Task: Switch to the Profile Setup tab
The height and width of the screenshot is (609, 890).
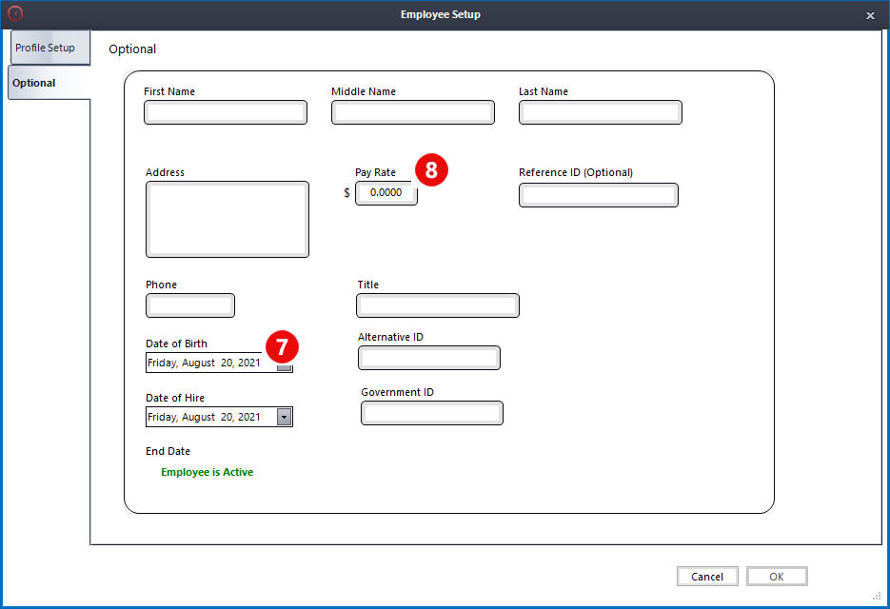Action: (x=49, y=47)
